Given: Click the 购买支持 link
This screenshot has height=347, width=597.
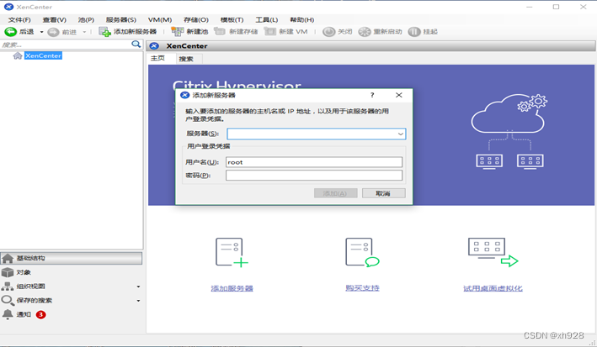Looking at the screenshot, I should [x=362, y=288].
